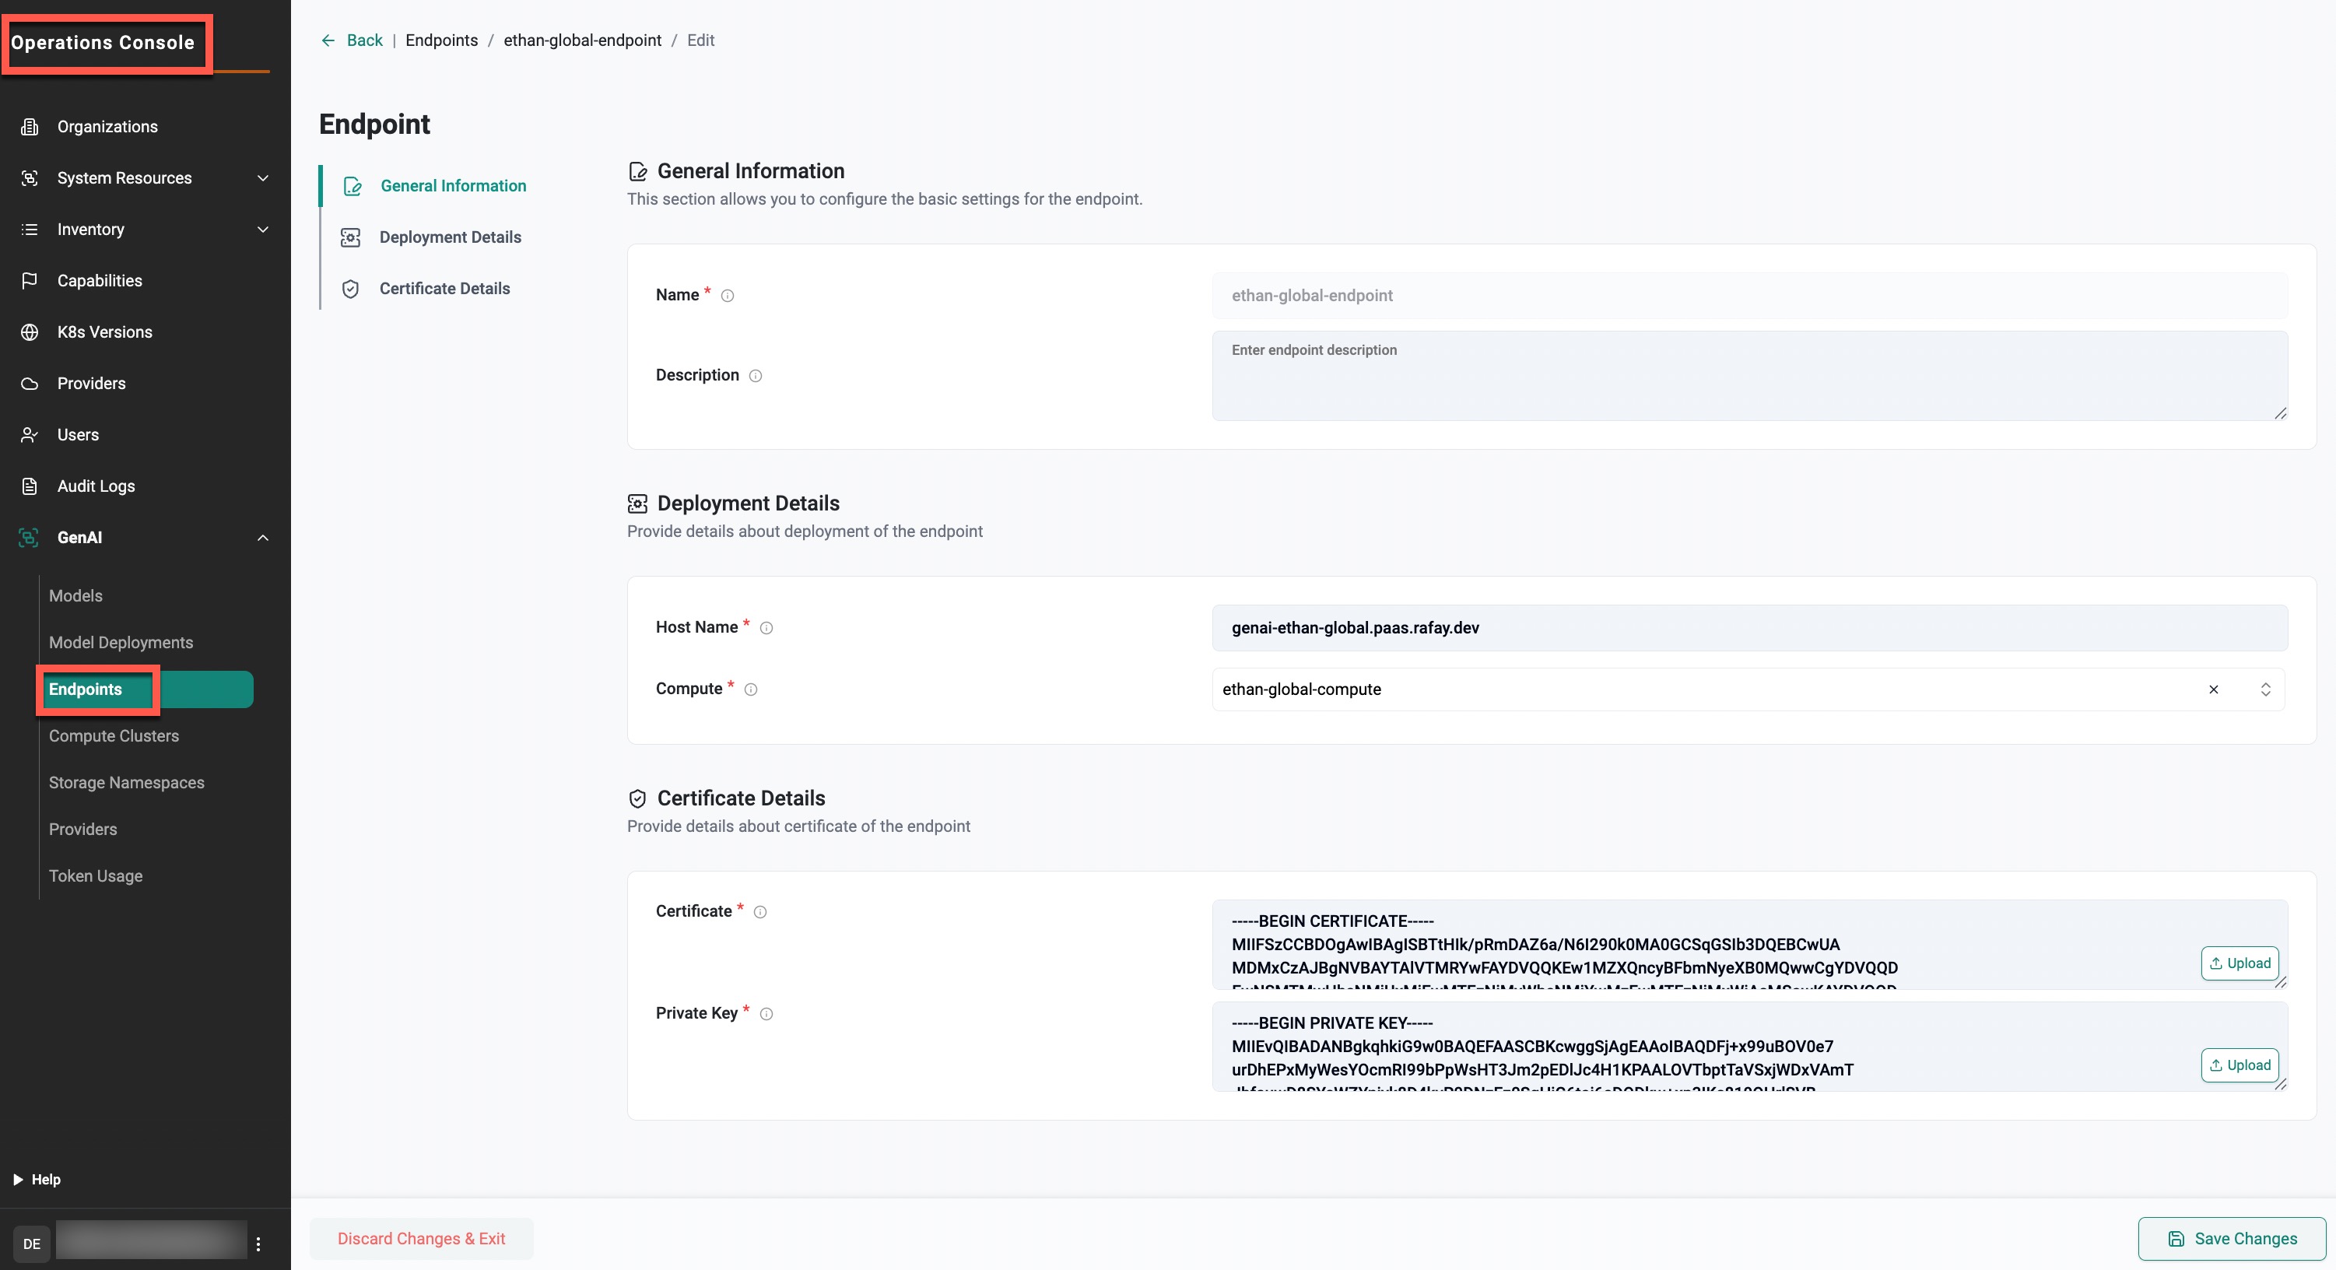Clear the Compute selection with X icon

2214,689
